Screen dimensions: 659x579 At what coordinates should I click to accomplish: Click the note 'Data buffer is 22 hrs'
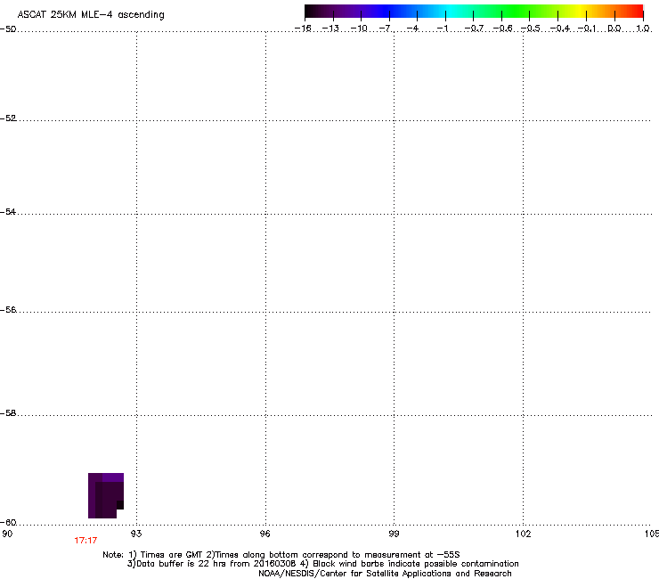point(182,564)
